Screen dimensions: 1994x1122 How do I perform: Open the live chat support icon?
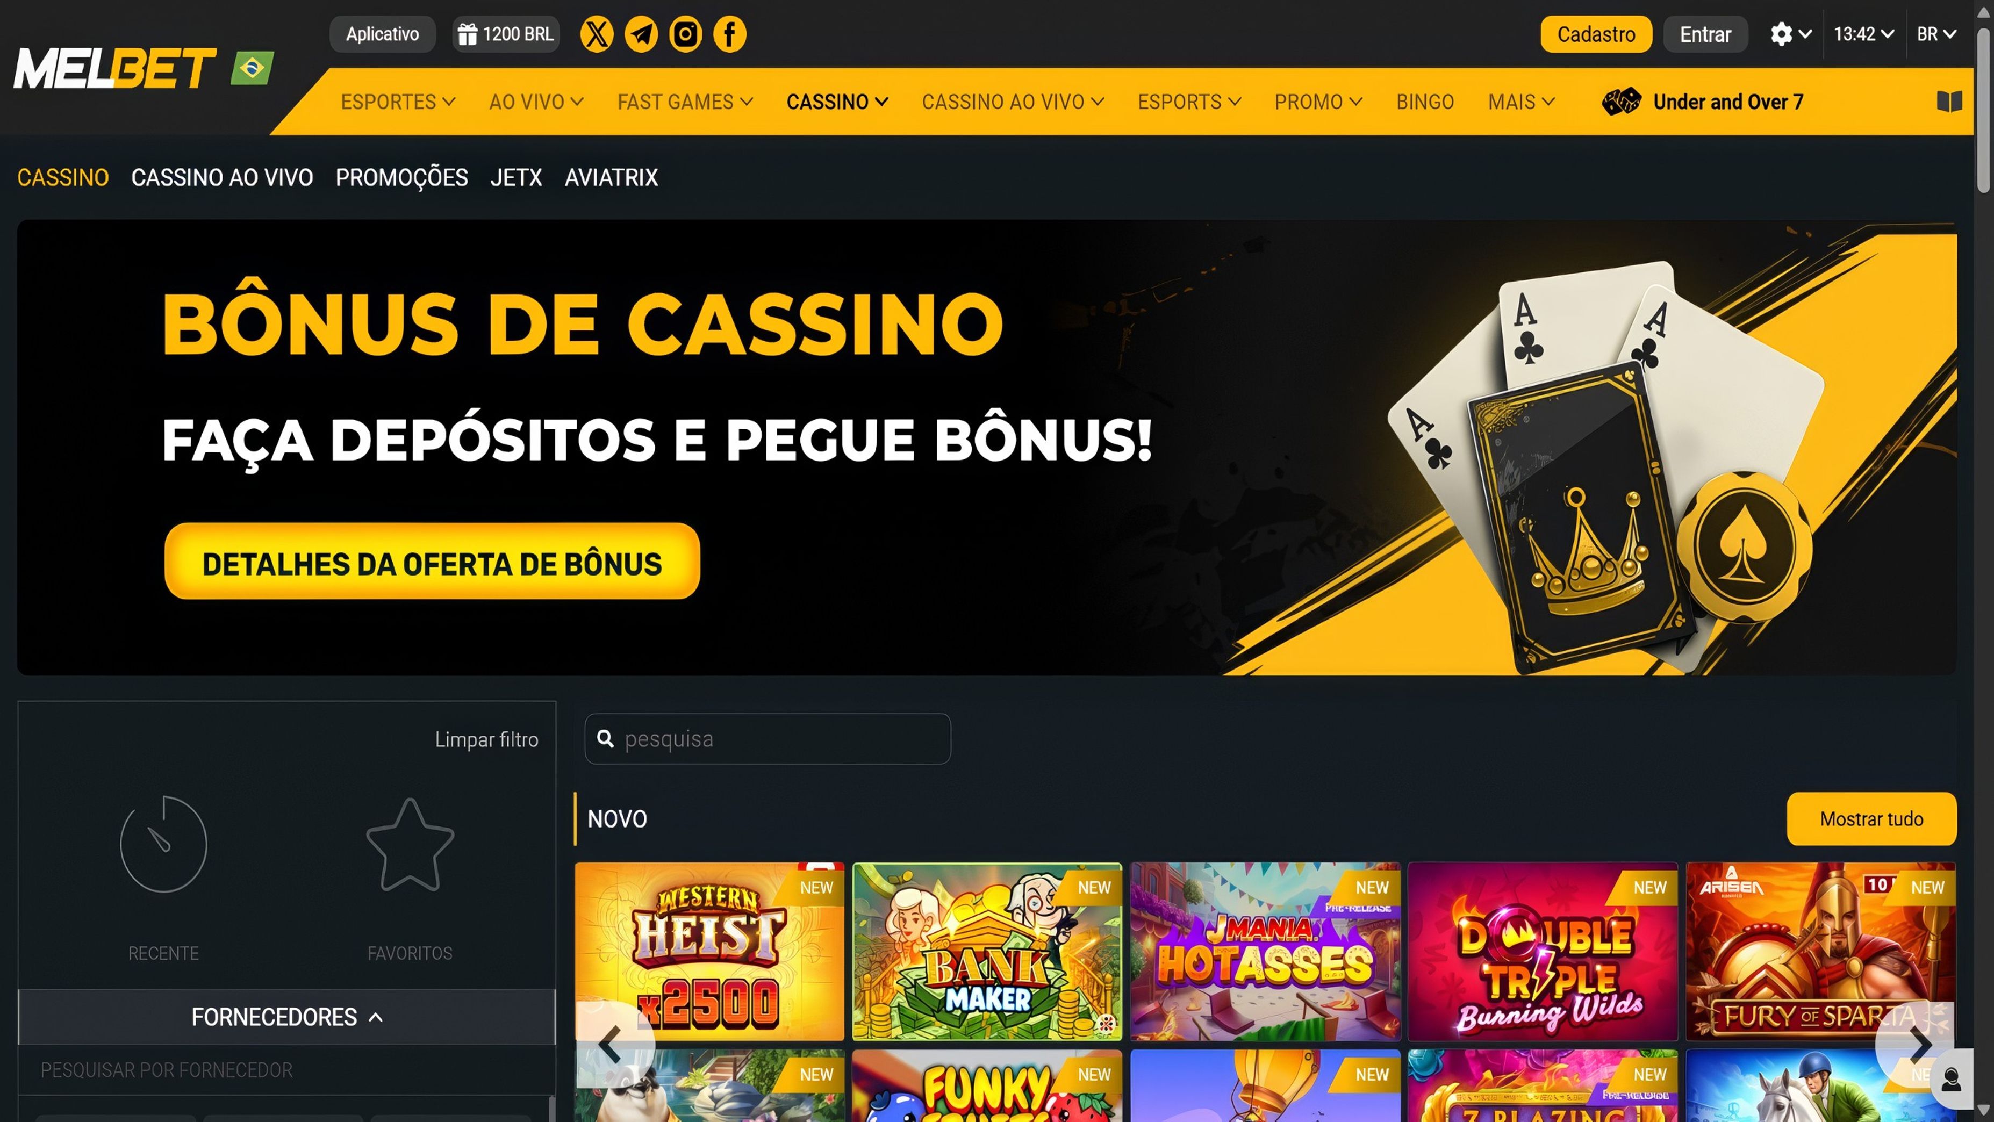(1950, 1080)
